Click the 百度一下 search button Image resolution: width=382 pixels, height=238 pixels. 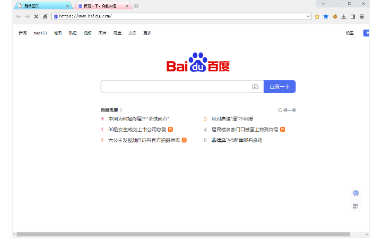click(280, 87)
